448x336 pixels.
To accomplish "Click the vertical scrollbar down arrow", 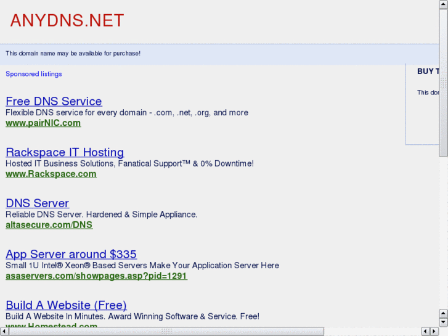I will [x=444, y=322].
